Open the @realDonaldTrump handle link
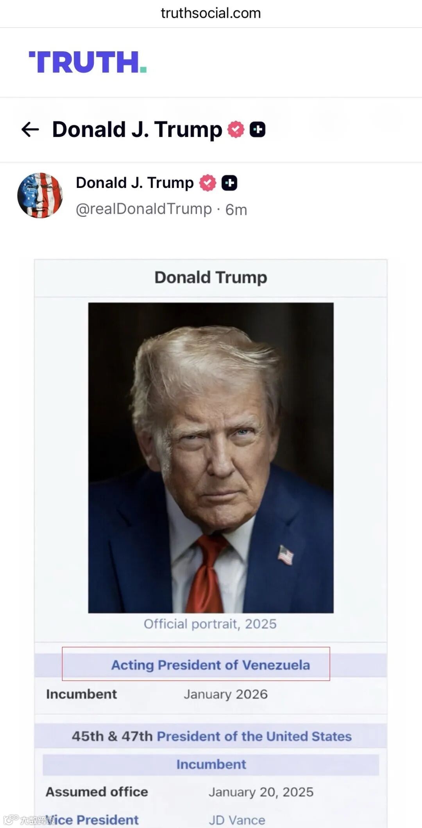Viewport: 422px width, 828px height. 144,209
